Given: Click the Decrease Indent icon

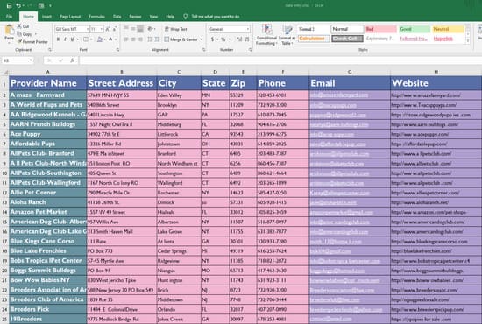Looking at the screenshot, I should tap(150, 39).
